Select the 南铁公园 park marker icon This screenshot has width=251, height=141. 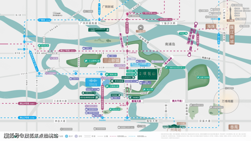pyautogui.click(x=107, y=74)
